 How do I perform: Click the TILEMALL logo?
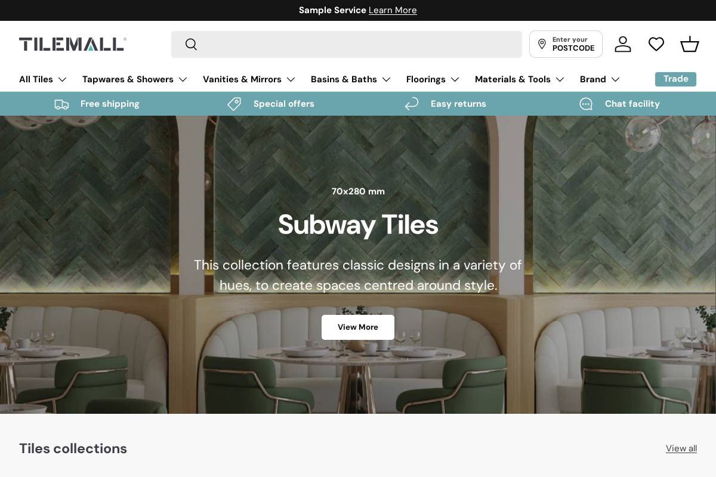tap(73, 44)
